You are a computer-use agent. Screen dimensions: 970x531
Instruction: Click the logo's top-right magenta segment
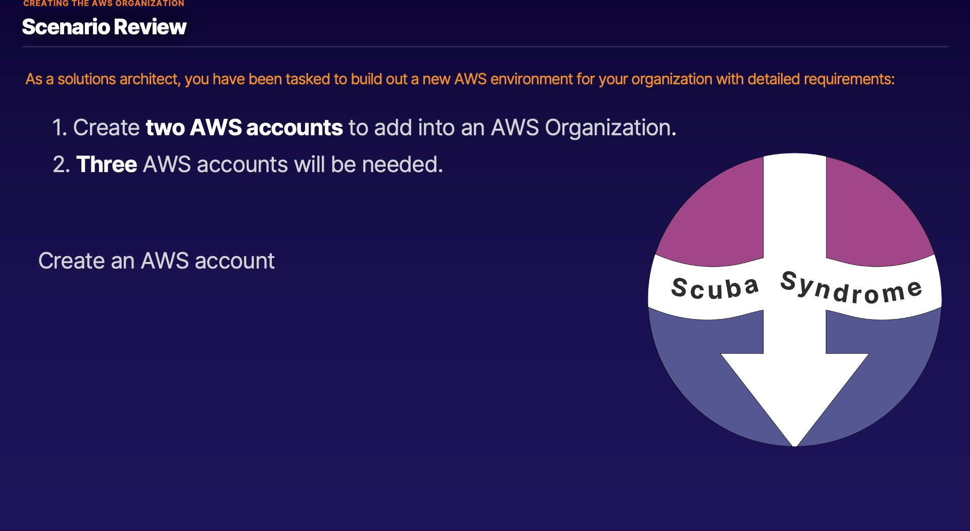tap(873, 218)
